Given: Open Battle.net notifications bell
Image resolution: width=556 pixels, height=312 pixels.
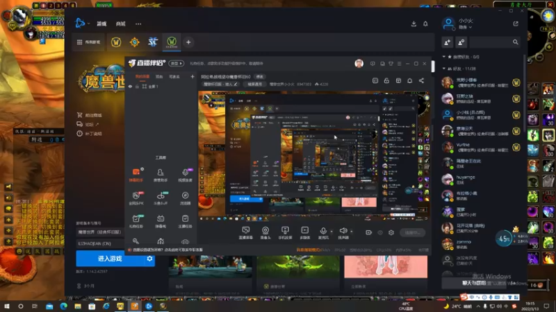Looking at the screenshot, I should 425,24.
